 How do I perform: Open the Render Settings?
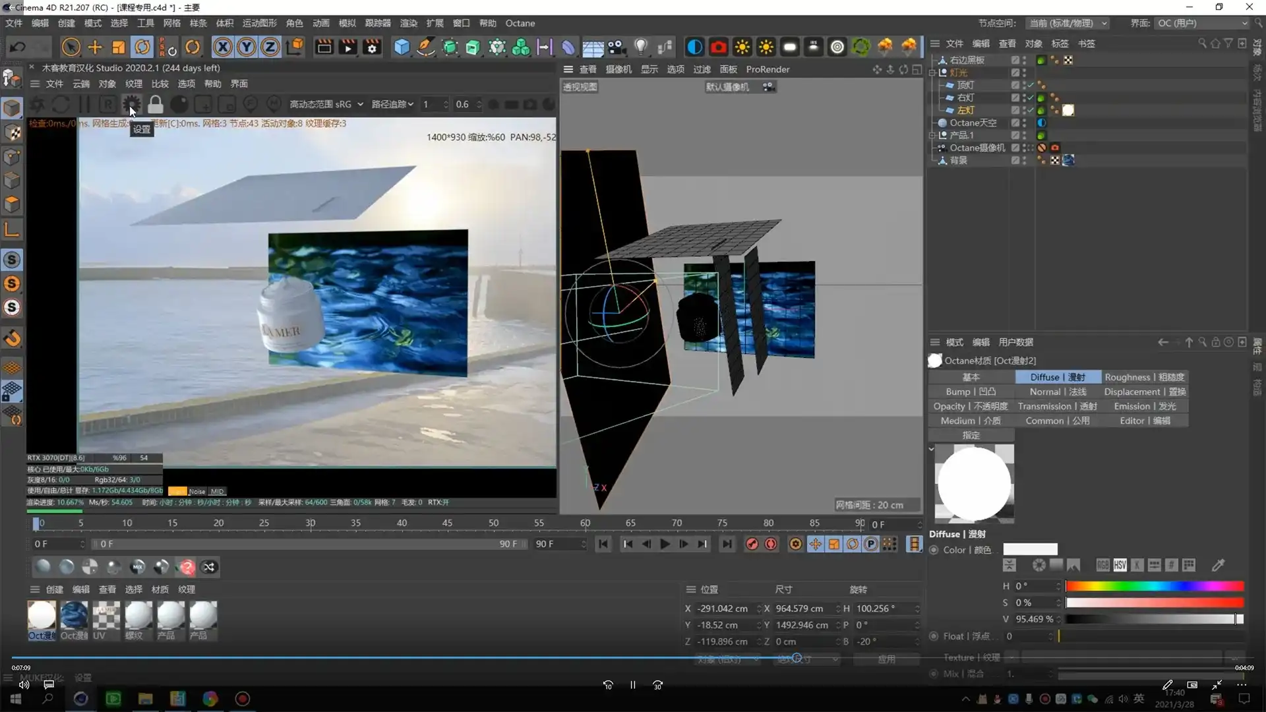pos(372,47)
